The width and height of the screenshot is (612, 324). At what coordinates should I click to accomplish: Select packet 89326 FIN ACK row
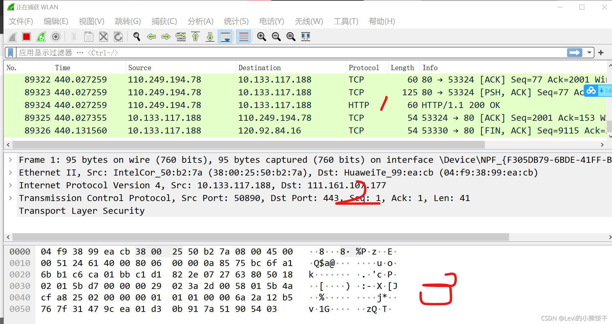(305, 131)
